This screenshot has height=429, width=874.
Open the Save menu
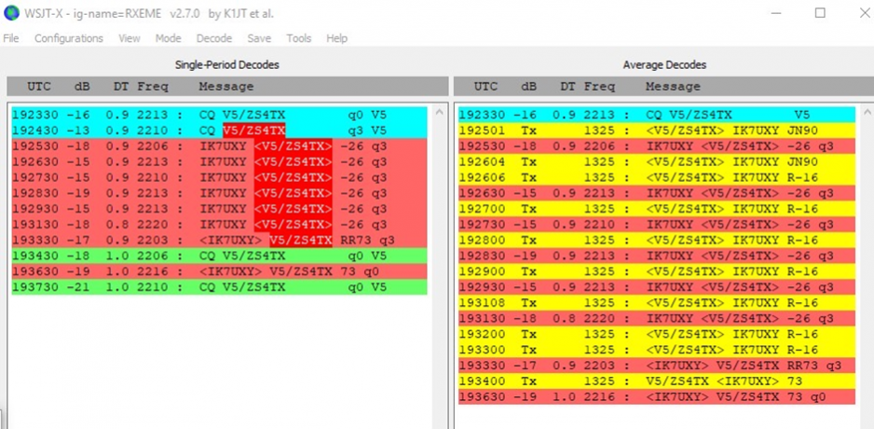coord(260,38)
